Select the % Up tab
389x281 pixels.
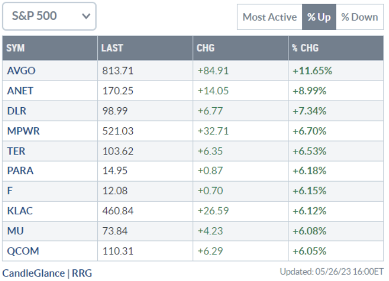click(319, 17)
